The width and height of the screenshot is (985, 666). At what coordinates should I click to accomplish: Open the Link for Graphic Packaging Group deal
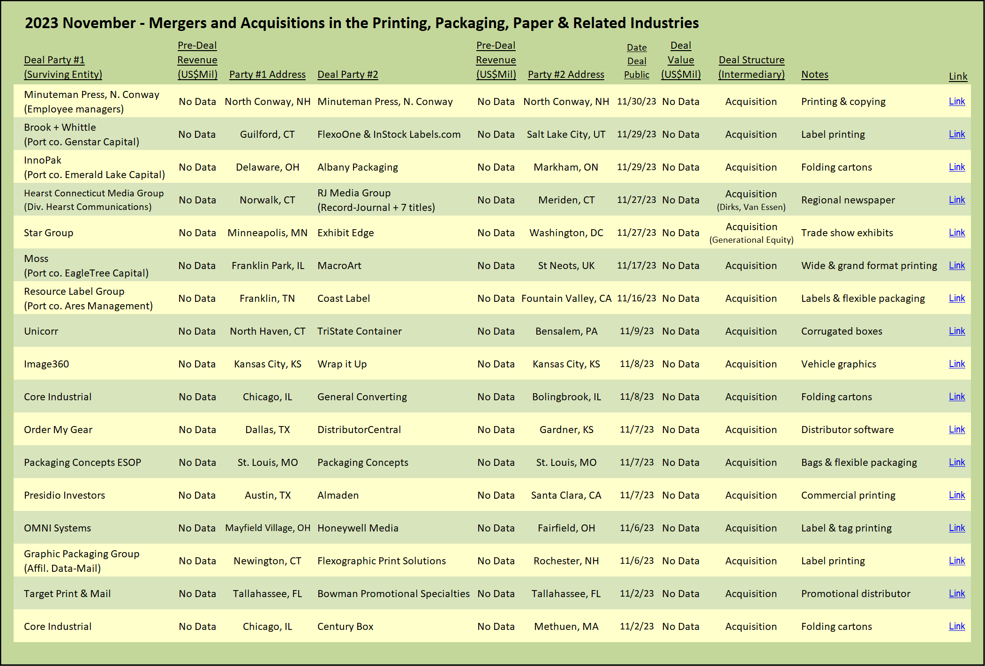[956, 561]
